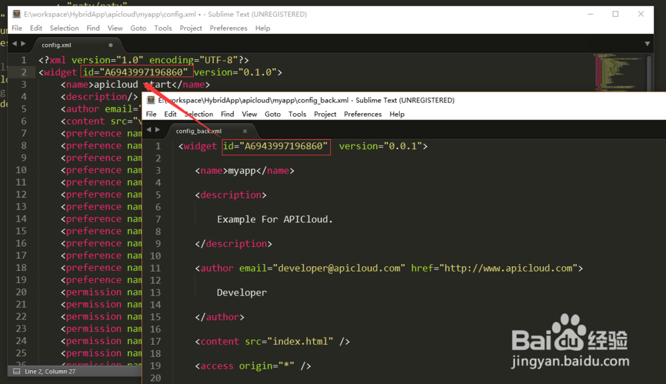Viewport: 666px width, 384px height.
Task: Click 'Line 2, Column 27' status text
Action: pos(50,371)
